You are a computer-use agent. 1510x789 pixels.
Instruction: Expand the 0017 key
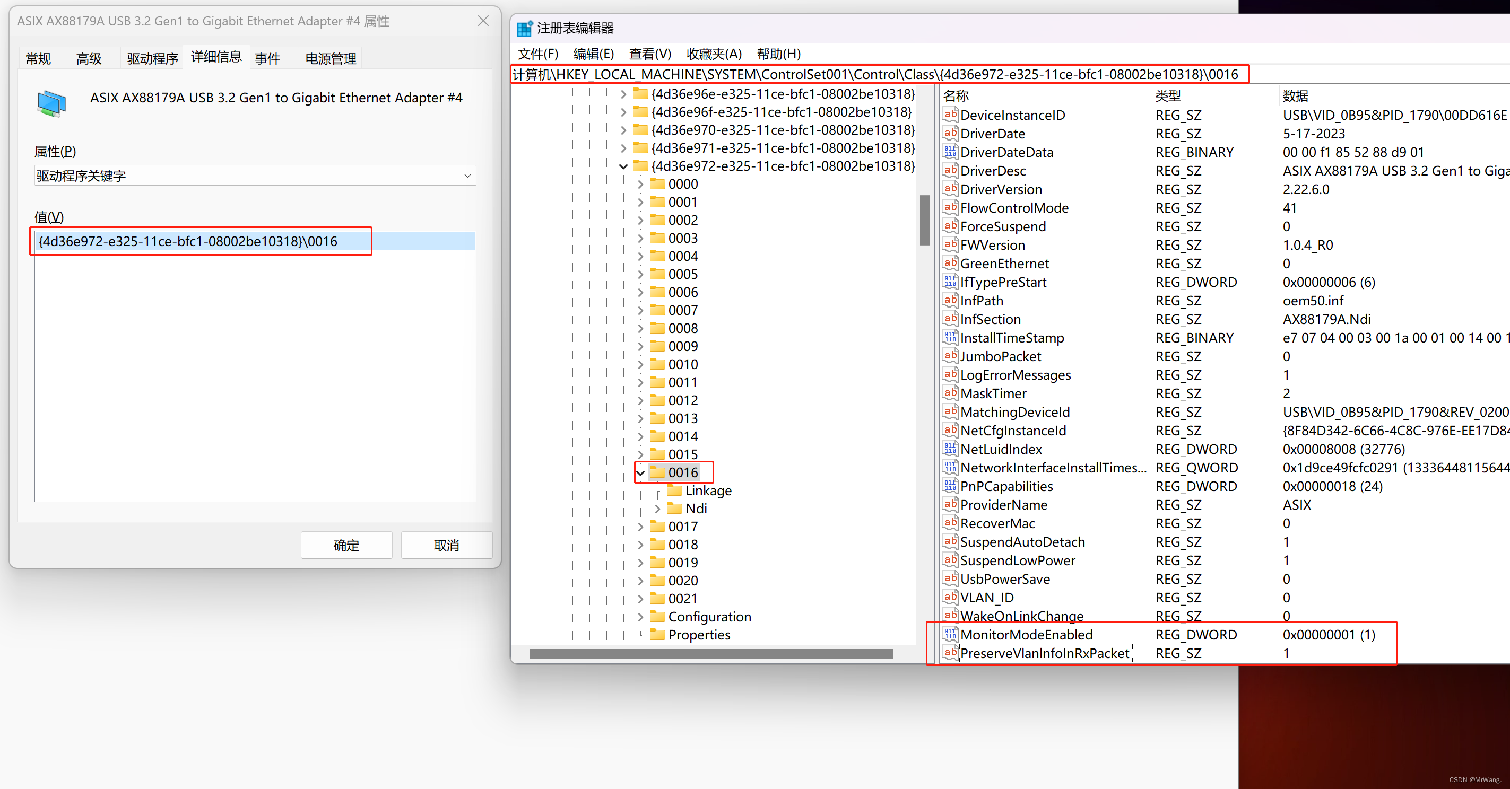[640, 527]
